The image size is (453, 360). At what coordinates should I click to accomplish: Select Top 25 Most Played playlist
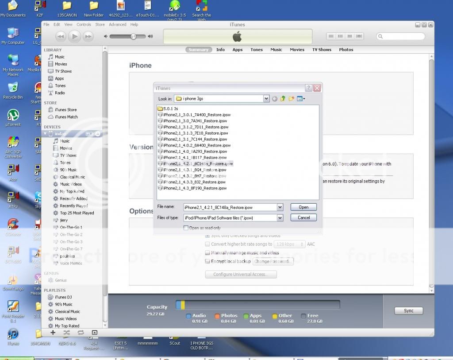tap(74, 213)
